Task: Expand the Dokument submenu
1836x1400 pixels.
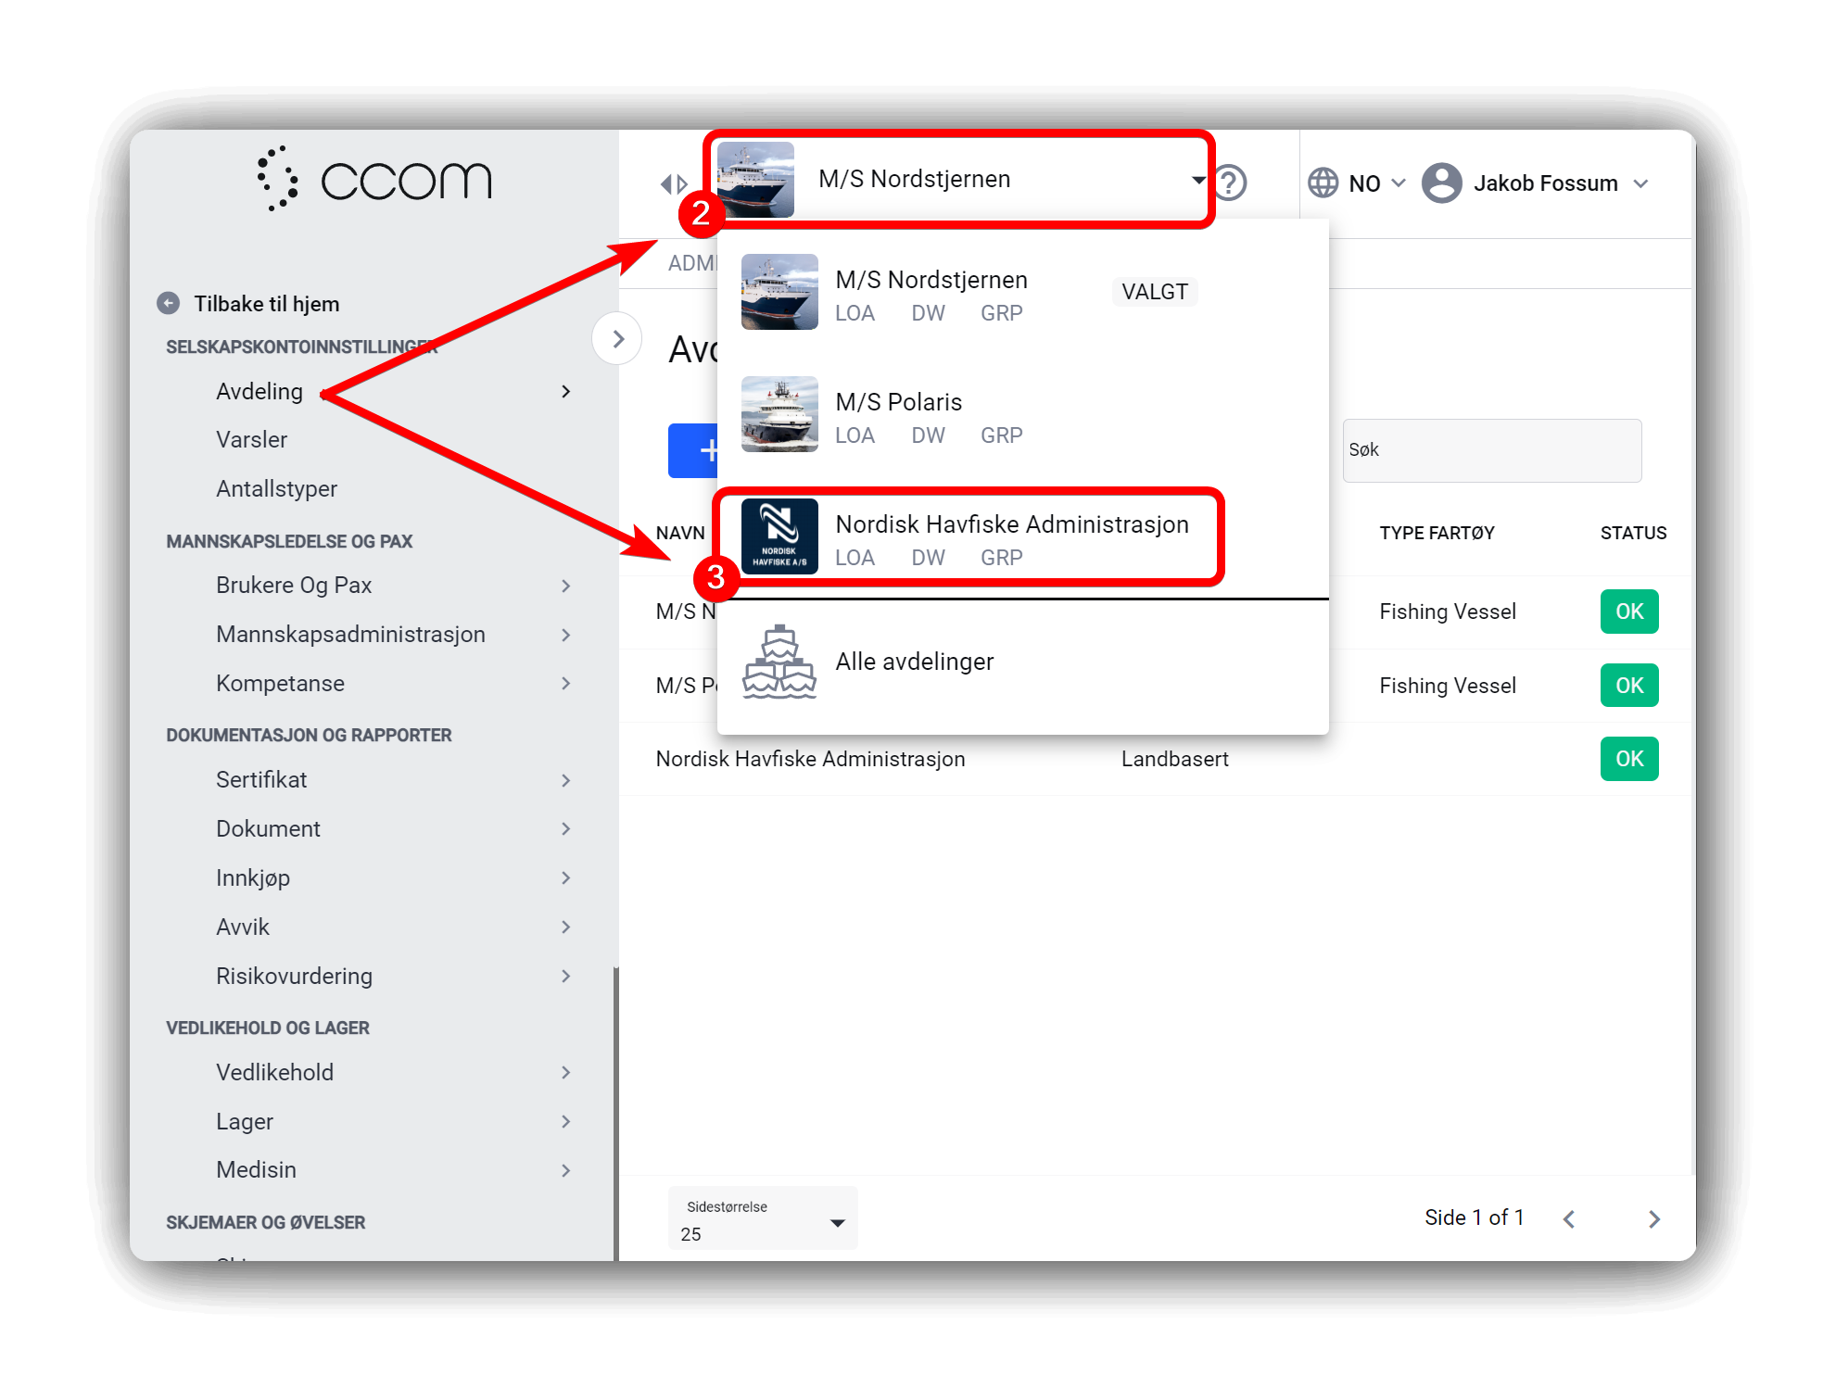Action: (565, 829)
